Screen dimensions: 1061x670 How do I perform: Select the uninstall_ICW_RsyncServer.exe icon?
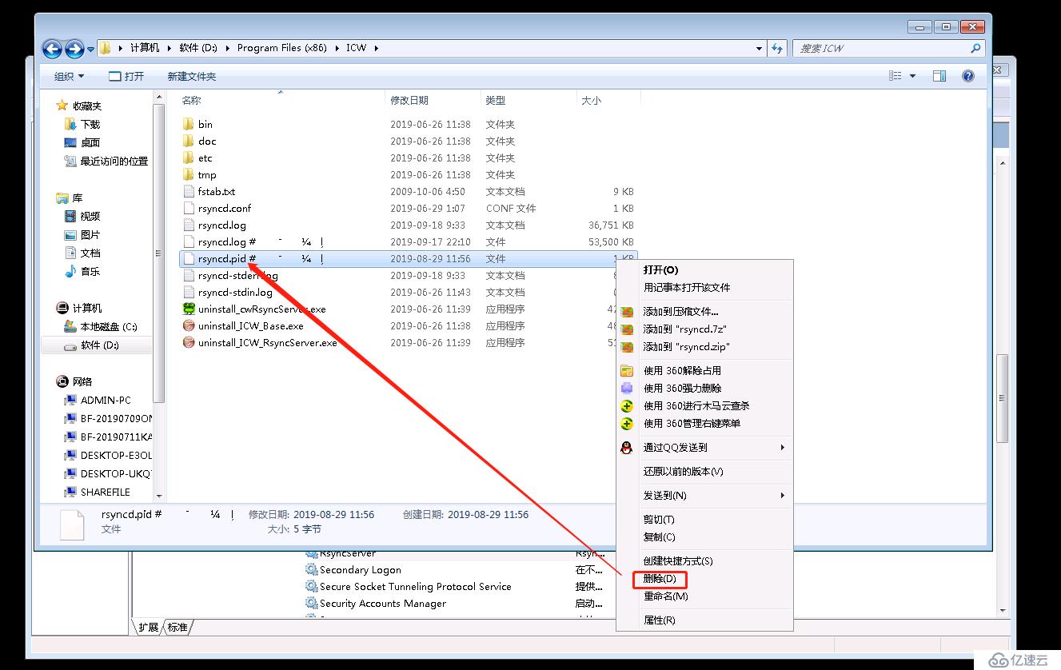click(x=189, y=342)
